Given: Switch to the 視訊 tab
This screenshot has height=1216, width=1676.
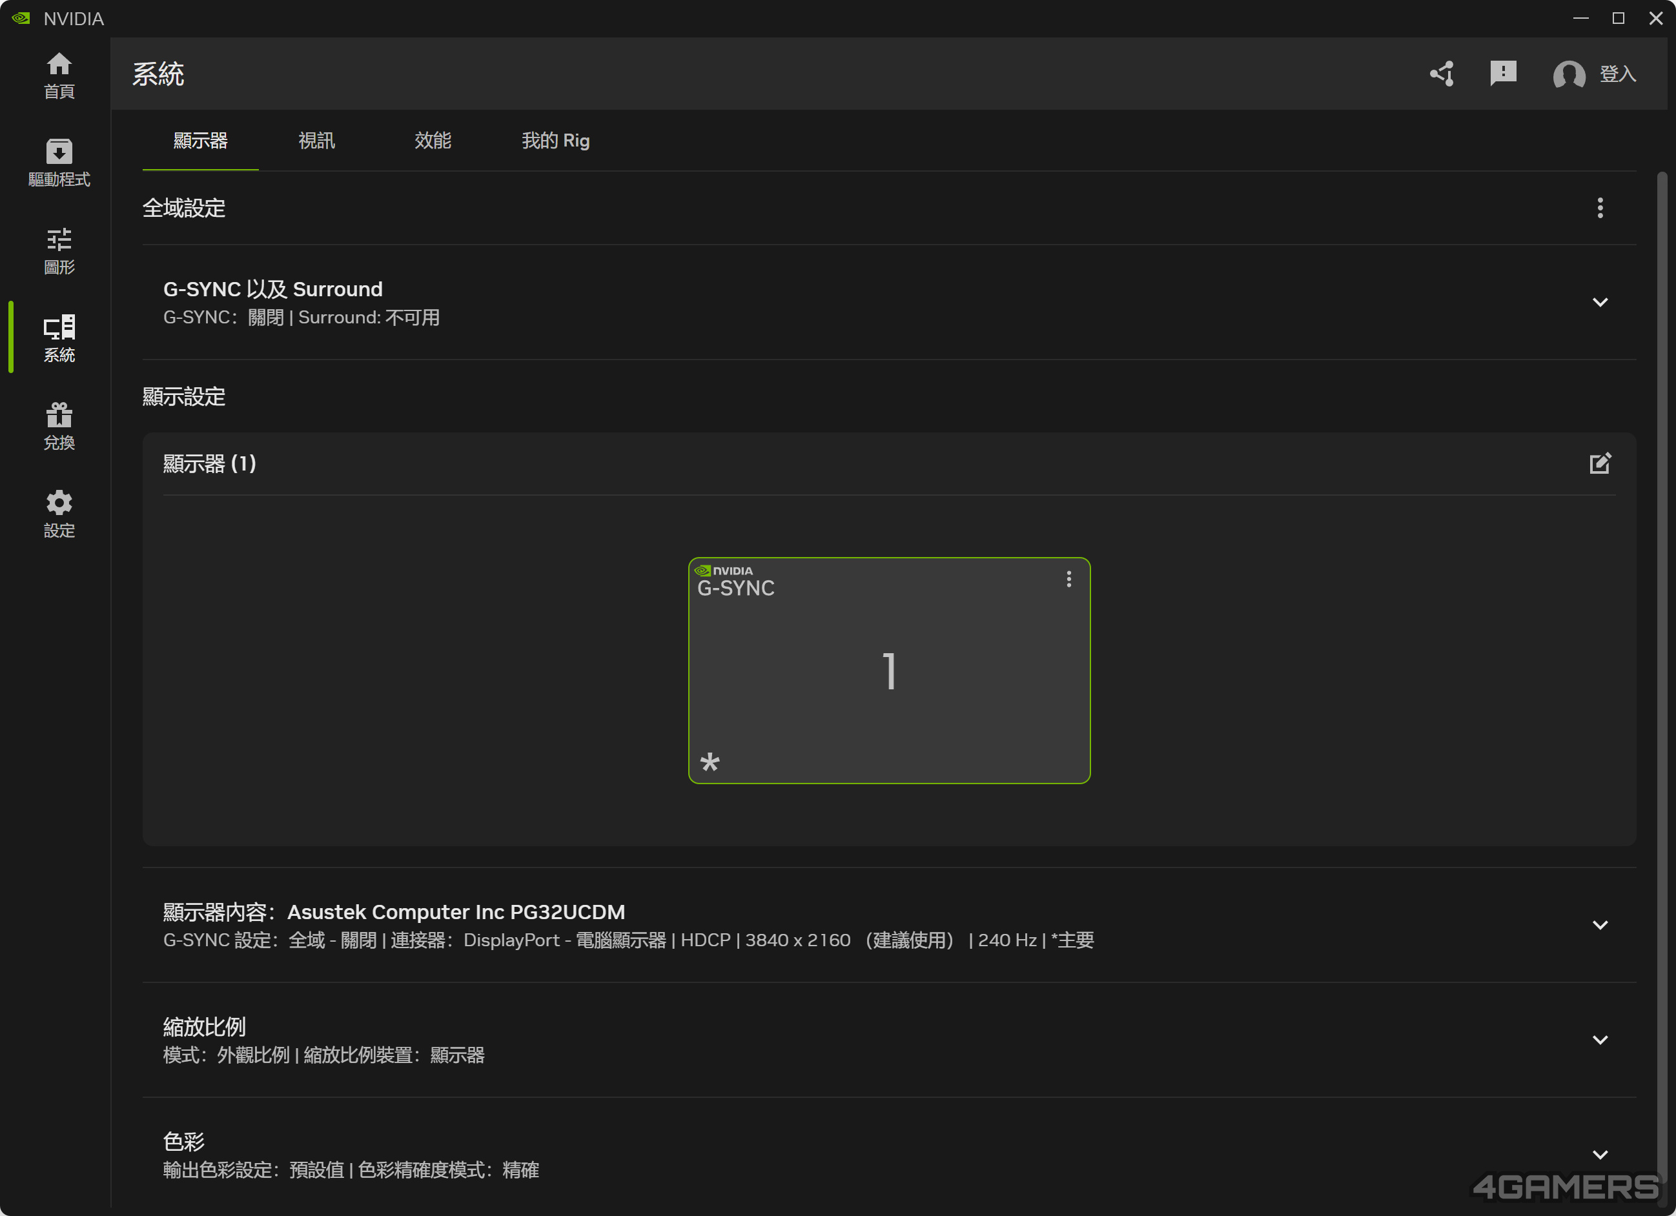Looking at the screenshot, I should point(316,140).
